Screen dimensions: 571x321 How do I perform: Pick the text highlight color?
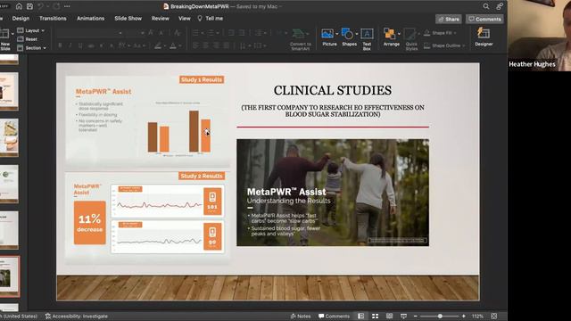[x=158, y=45]
